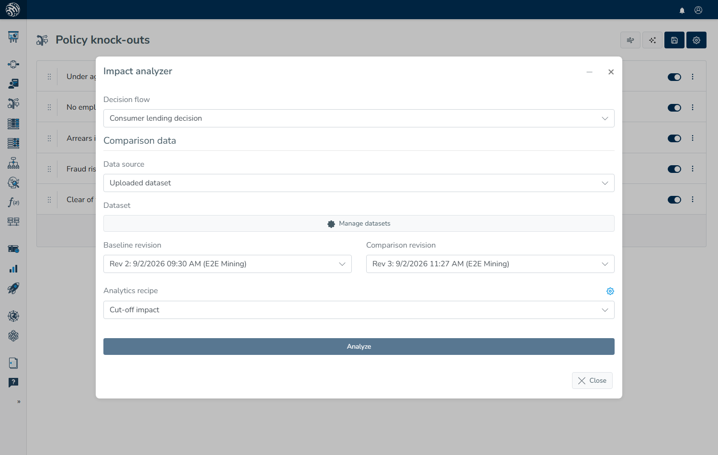Click the Close button in the dialog footer

pos(592,381)
